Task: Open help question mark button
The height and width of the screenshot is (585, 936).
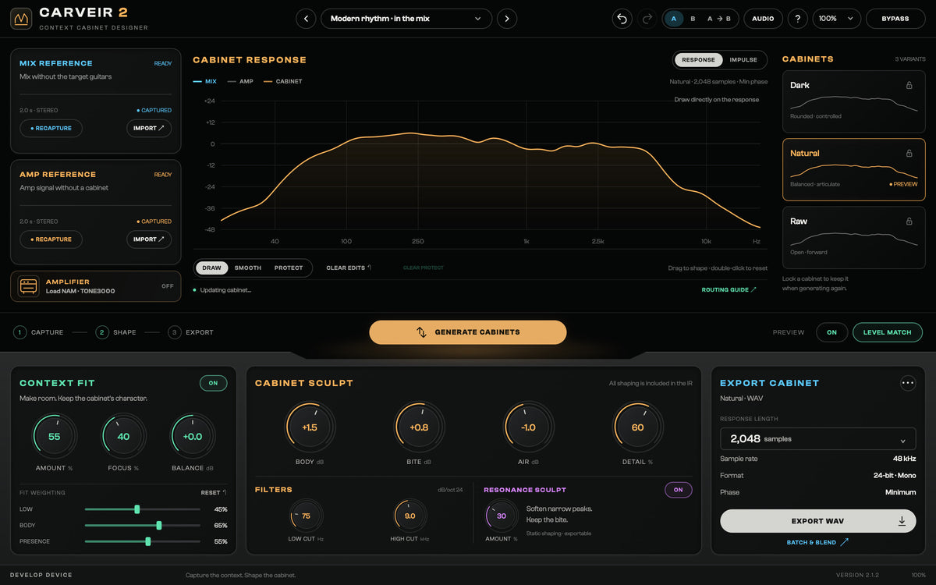Action: click(797, 19)
